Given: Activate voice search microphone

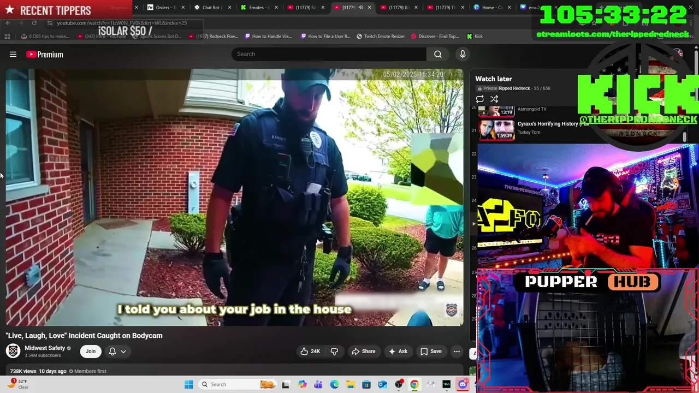Looking at the screenshot, I should pos(463,54).
